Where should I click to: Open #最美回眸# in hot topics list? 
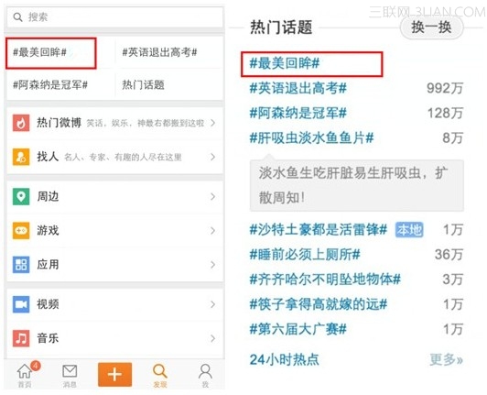click(x=285, y=63)
